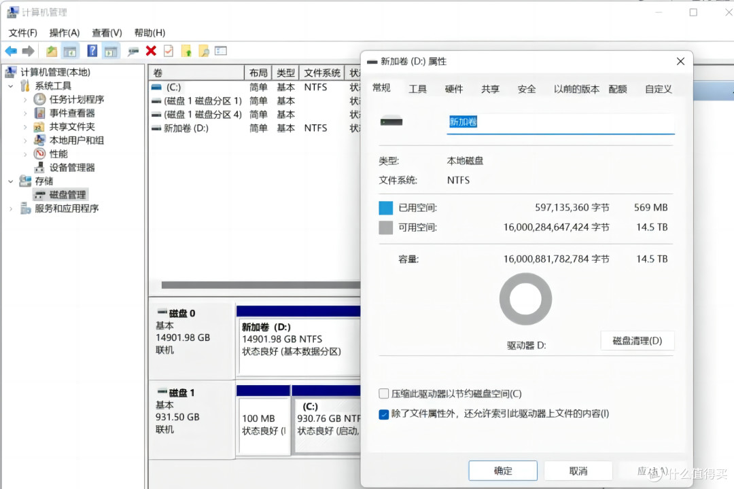Click the blue used space color swatch
Viewport: 734px width, 489px height.
(386, 208)
